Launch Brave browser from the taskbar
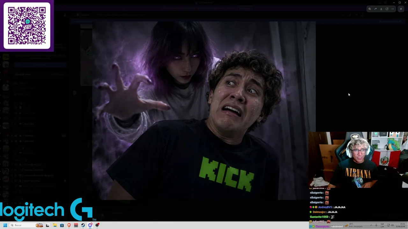The width and height of the screenshot is (408, 229). pos(69,225)
